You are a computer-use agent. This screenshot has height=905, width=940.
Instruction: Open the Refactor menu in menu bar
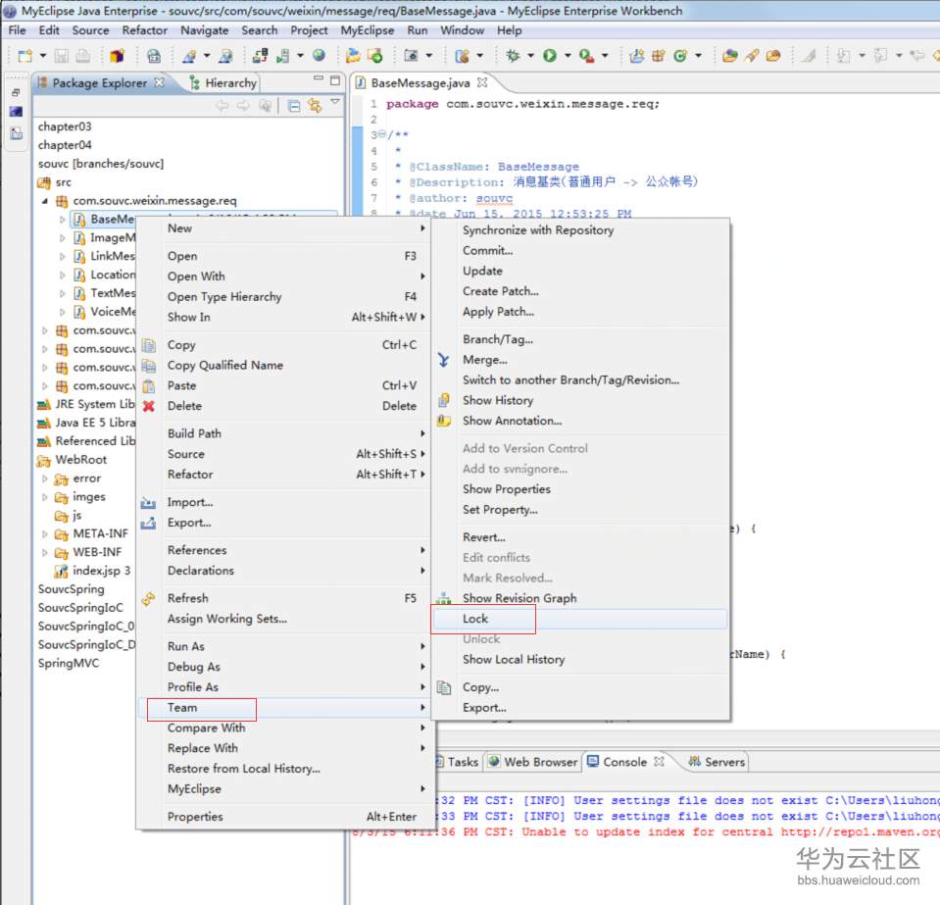coord(144,30)
